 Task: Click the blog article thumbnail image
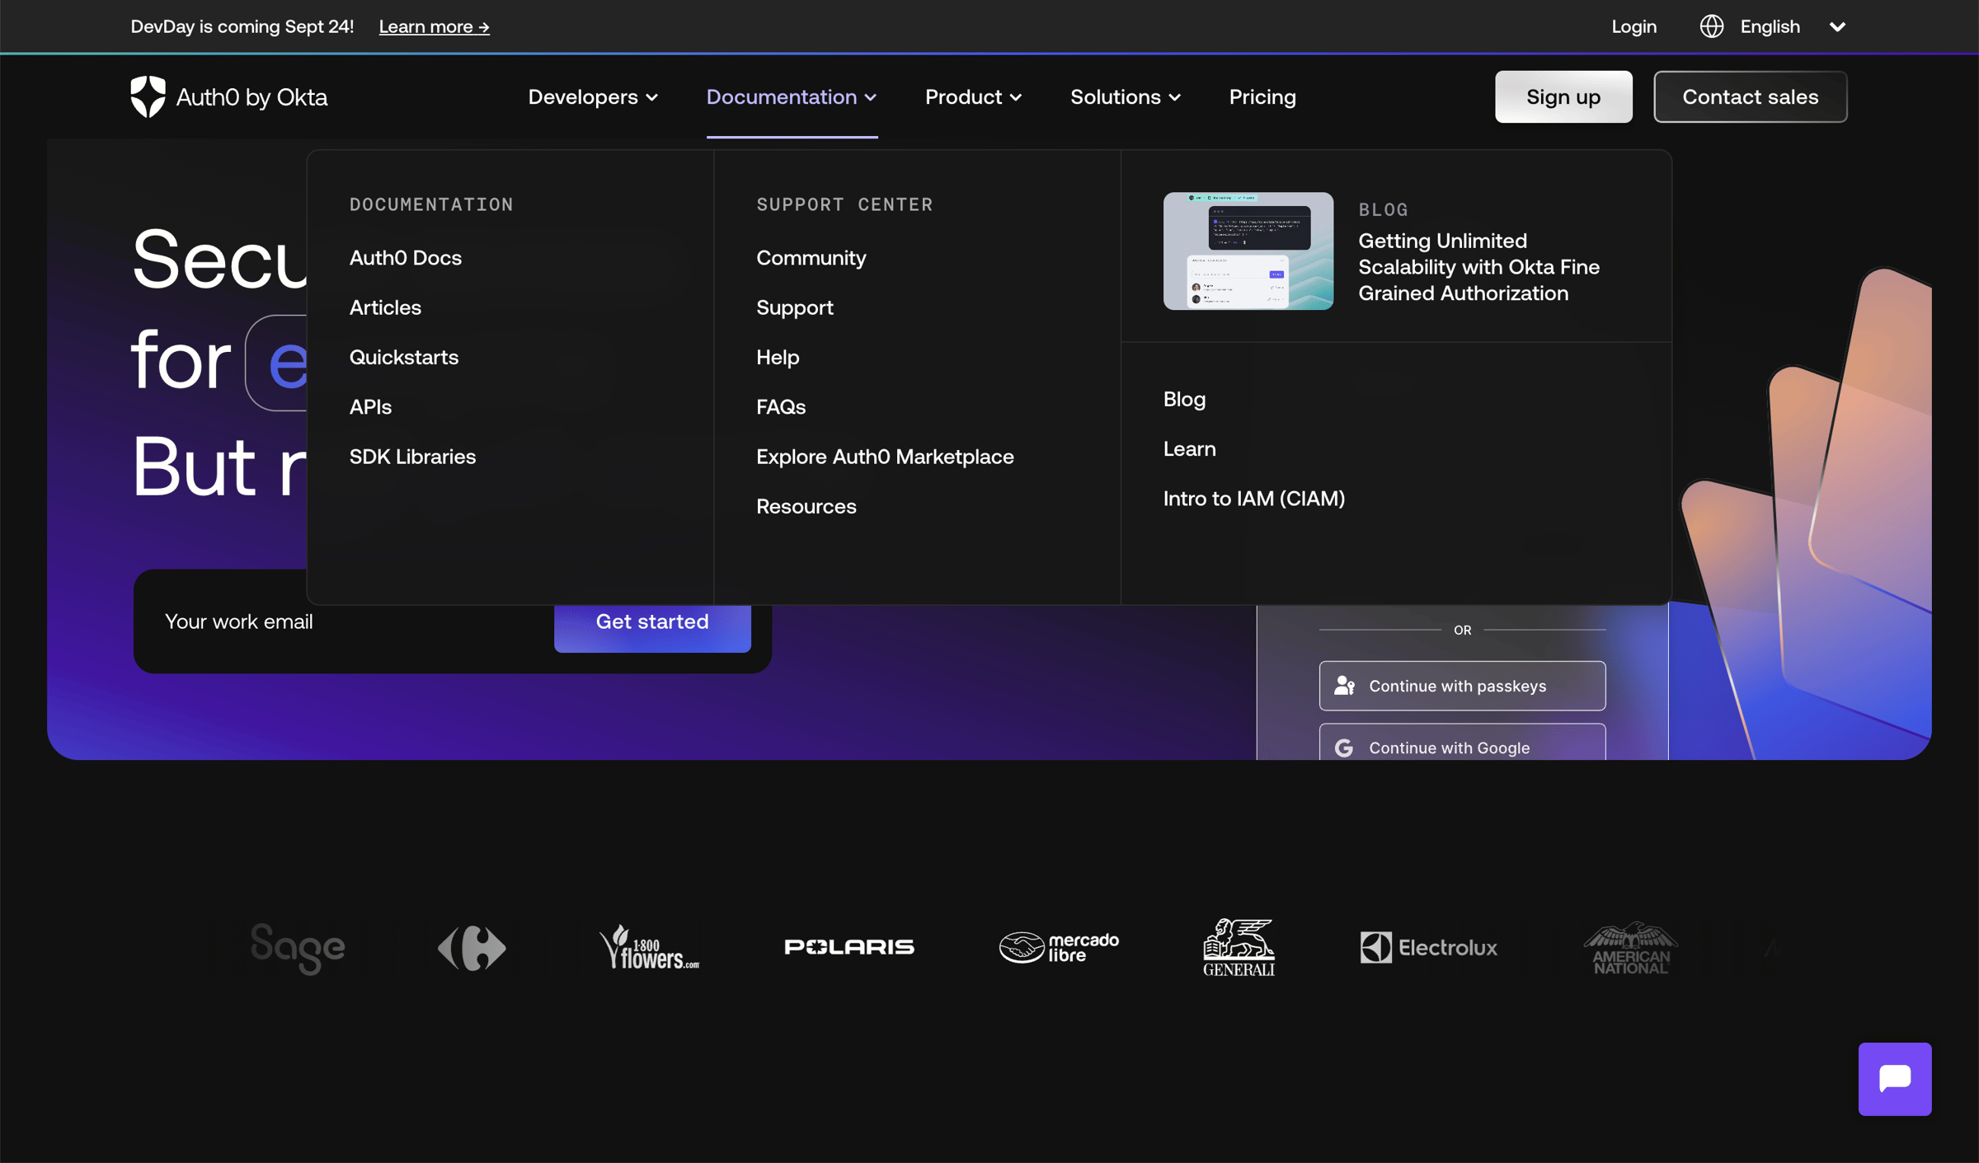(1248, 251)
